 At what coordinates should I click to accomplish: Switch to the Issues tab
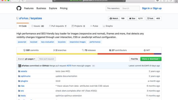pos(38,26)
